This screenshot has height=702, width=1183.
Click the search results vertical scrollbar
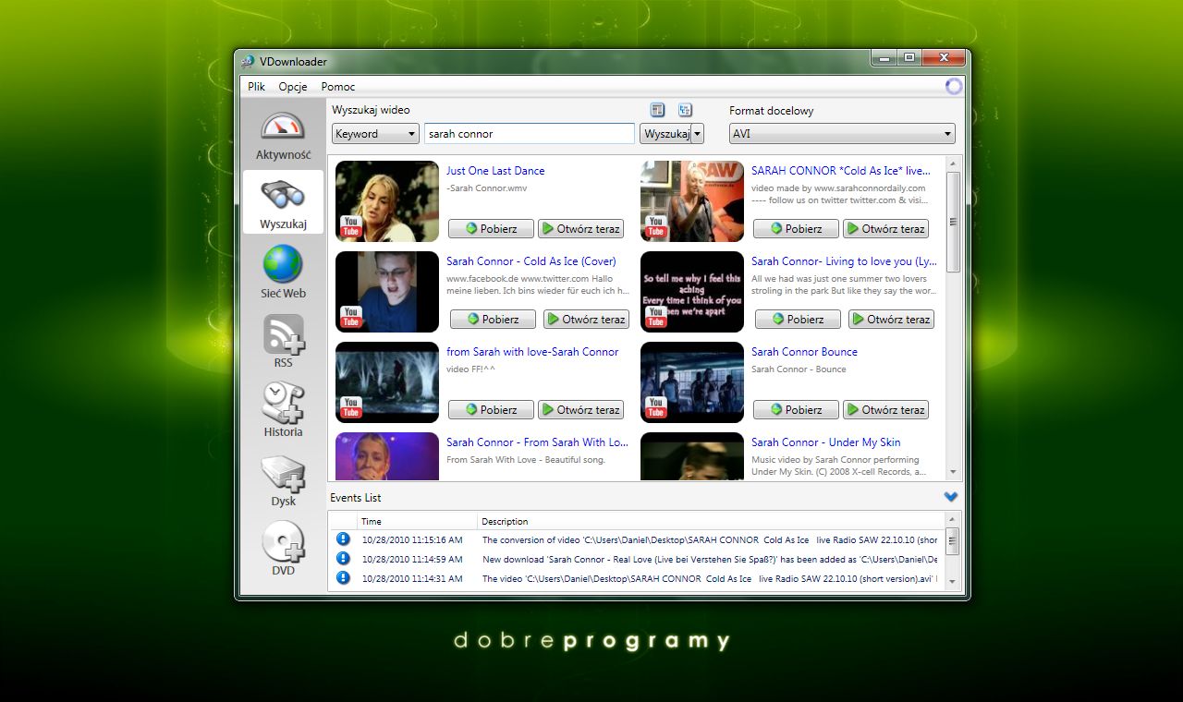pos(954,318)
